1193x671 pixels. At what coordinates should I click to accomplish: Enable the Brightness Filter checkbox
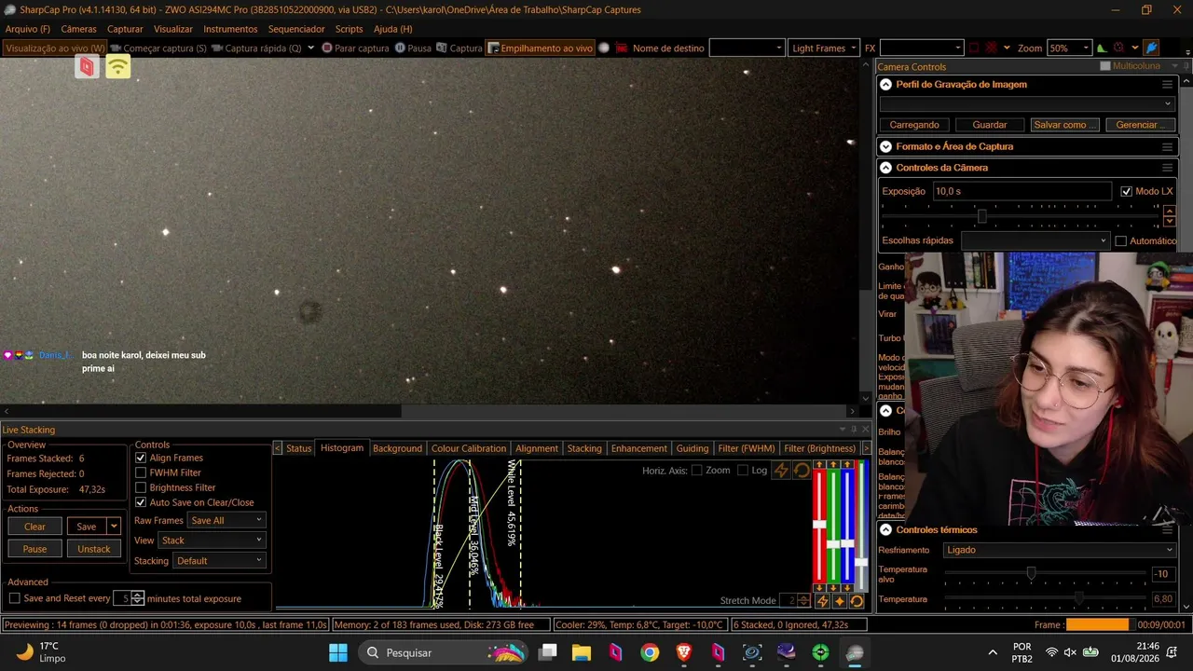point(141,487)
